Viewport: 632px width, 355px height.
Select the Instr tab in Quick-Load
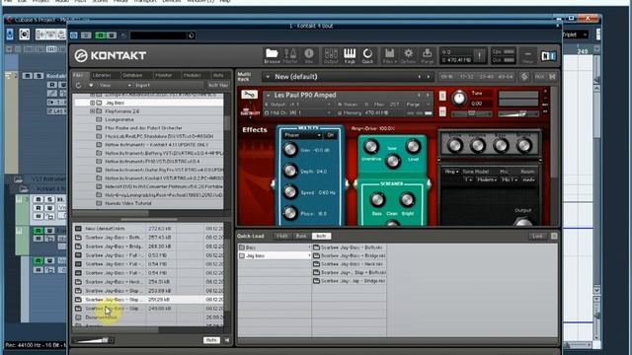(x=321, y=236)
